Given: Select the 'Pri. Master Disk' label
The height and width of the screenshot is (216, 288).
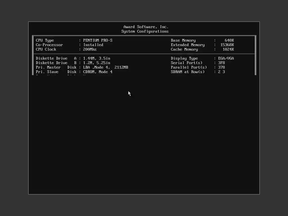Looking at the screenshot, I should point(56,67).
